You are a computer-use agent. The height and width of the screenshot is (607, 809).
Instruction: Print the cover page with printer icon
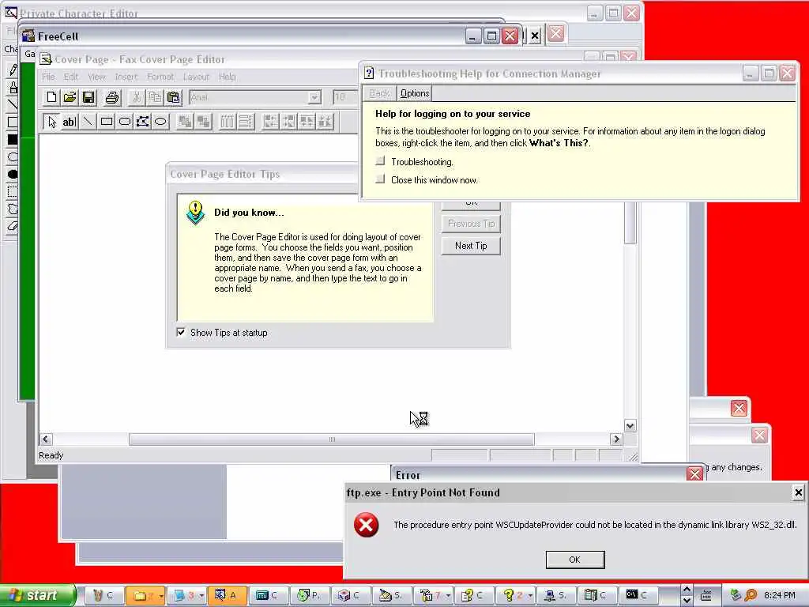[112, 97]
